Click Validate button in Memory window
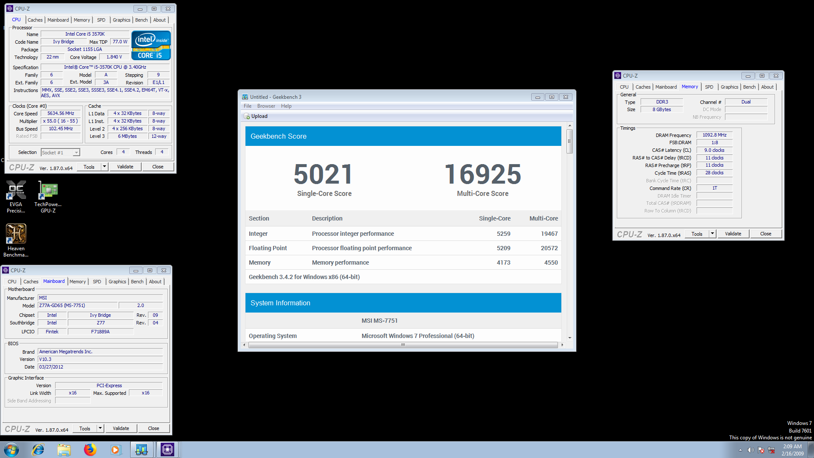814x458 pixels. [733, 234]
